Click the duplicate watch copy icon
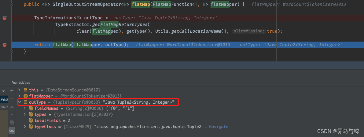Viewport: 364px width, 137px height. coord(12,122)
